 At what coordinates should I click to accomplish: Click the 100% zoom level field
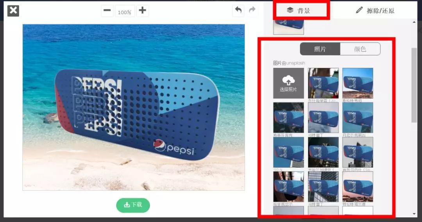(125, 12)
